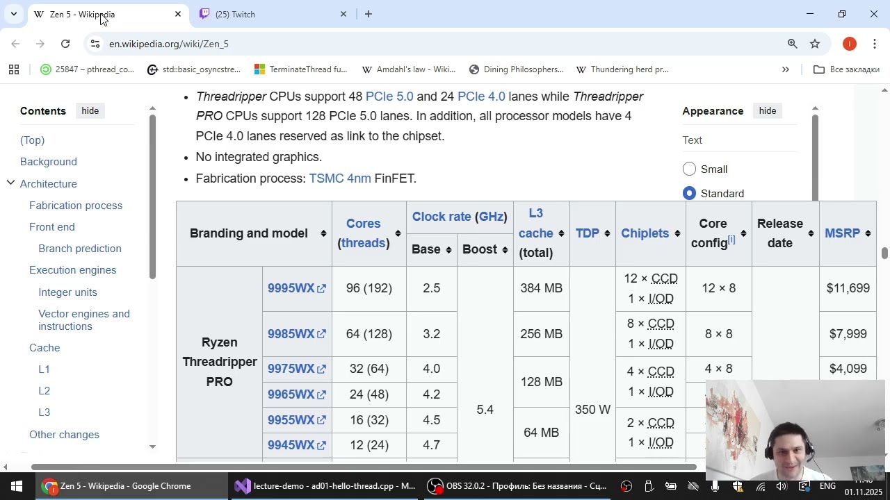Sort table by L3 cache arrows
This screenshot has width=890, height=500.
(x=561, y=233)
